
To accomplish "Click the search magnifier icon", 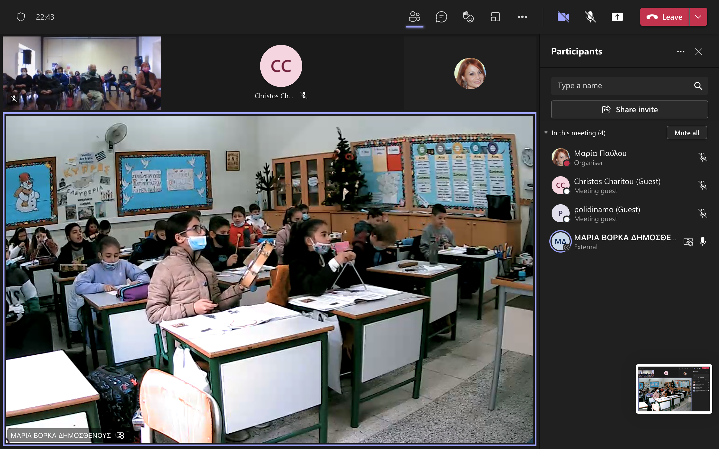I will coord(698,86).
